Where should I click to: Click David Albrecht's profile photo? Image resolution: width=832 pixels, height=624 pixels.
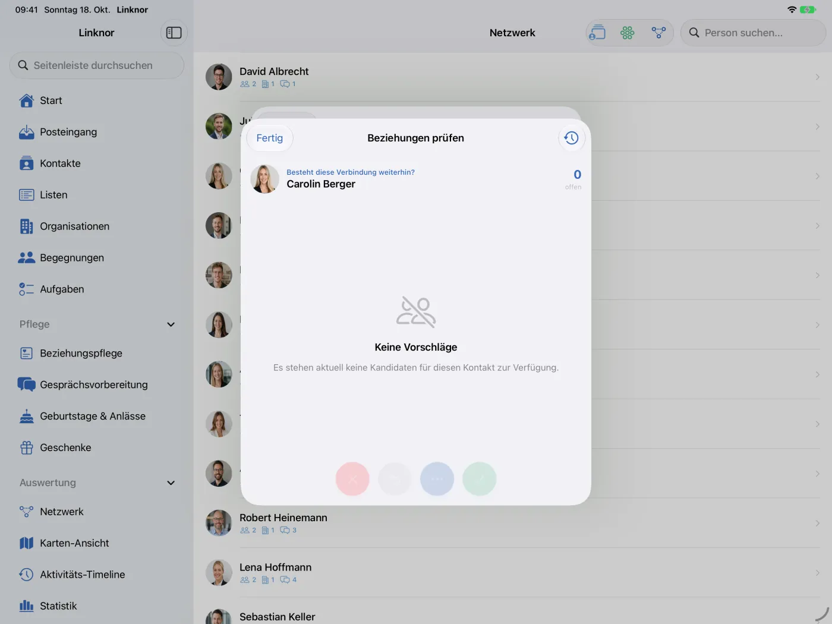pyautogui.click(x=219, y=77)
